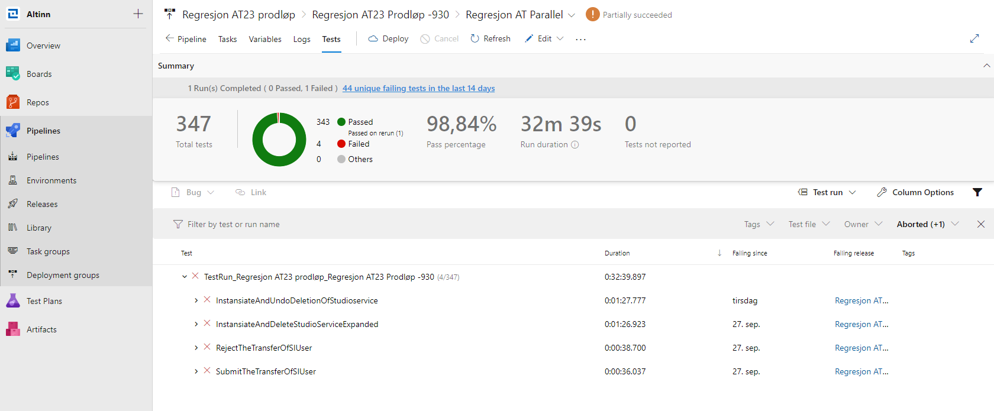The width and height of the screenshot is (994, 411).
Task: Click the filter funnel icon
Action: pos(977,192)
